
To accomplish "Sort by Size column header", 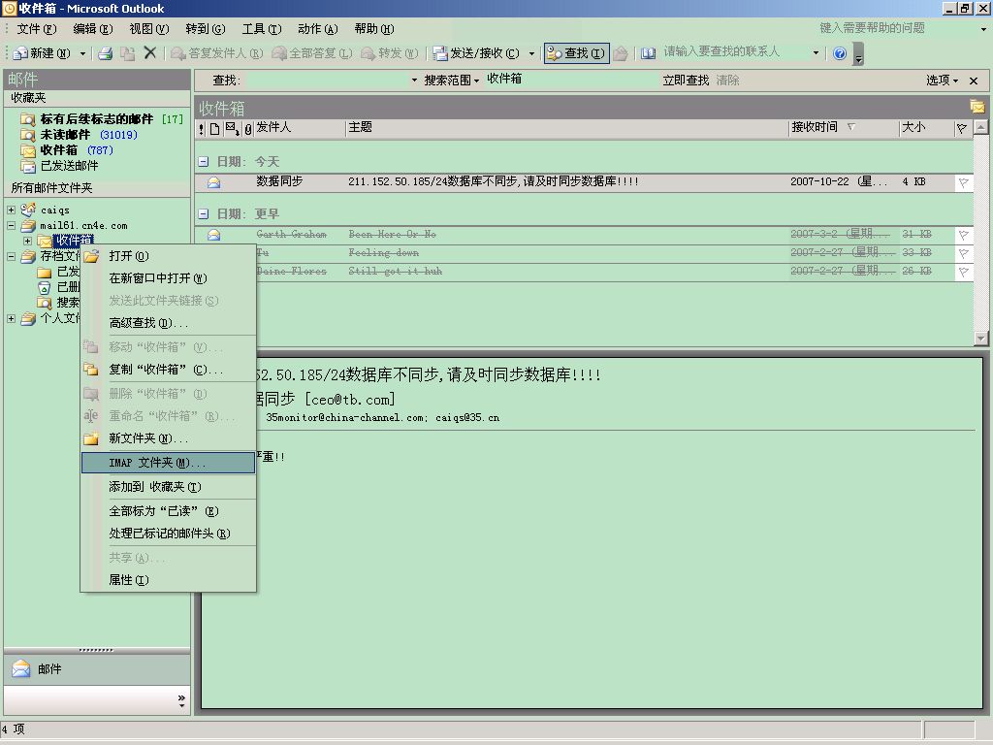I will tap(926, 128).
